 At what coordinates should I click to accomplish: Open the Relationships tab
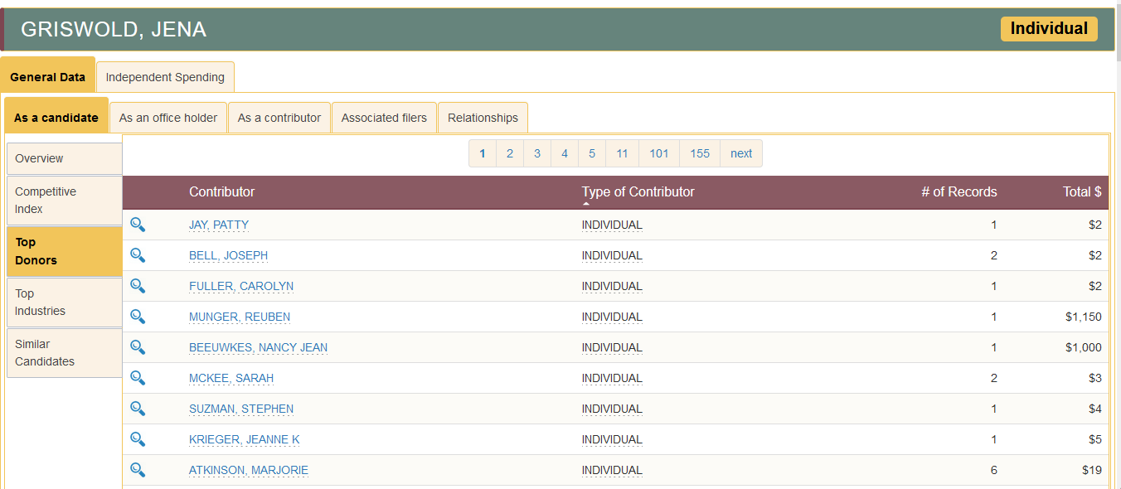[x=483, y=118]
